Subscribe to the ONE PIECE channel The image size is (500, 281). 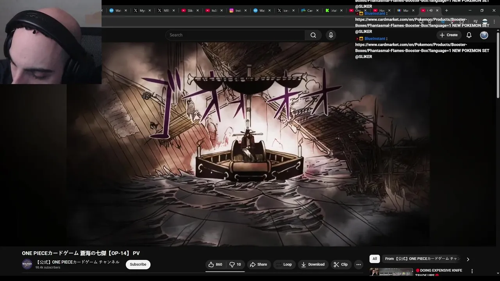click(138, 265)
